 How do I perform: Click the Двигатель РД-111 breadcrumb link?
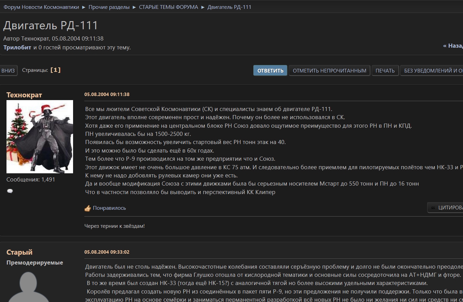point(229,7)
